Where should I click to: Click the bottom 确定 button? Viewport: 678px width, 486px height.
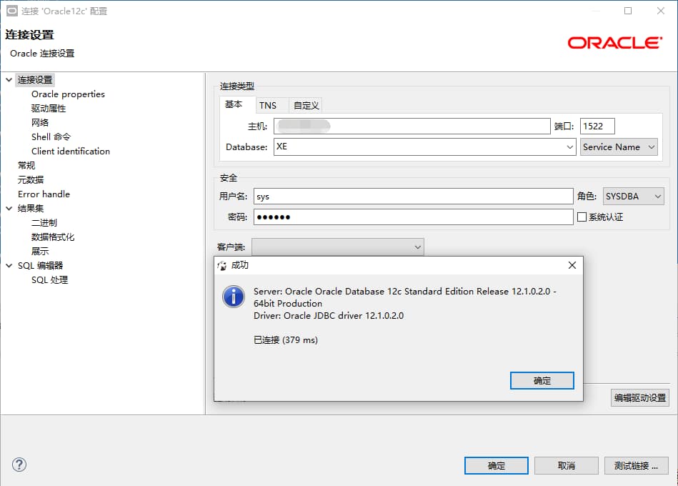point(496,466)
